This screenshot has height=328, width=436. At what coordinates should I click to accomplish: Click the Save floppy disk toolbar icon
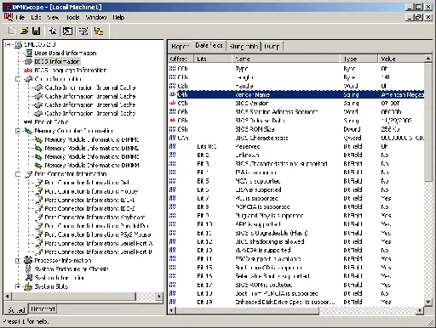(x=37, y=31)
